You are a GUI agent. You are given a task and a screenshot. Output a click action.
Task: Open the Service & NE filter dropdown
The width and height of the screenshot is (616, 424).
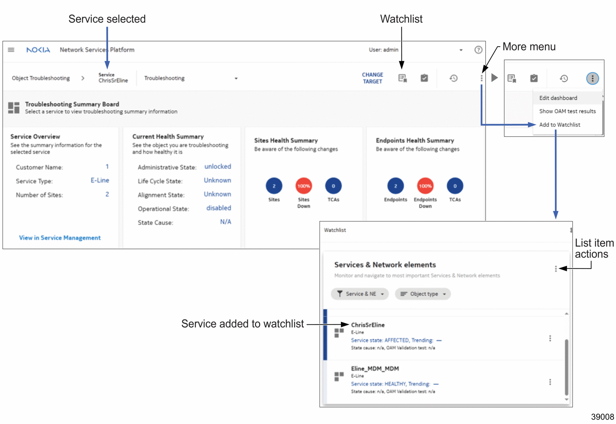pos(360,294)
